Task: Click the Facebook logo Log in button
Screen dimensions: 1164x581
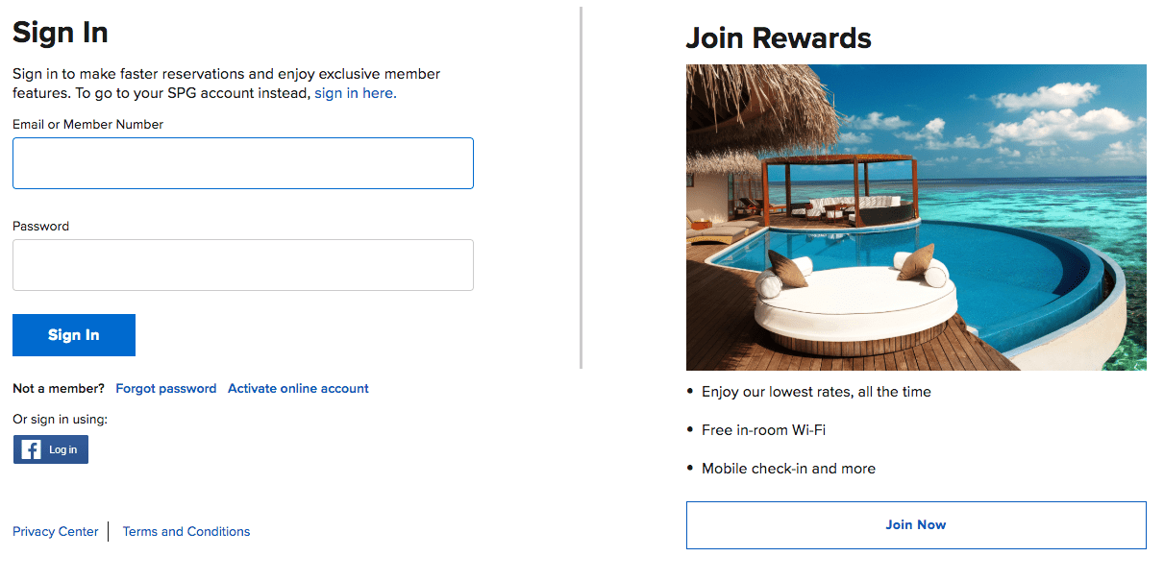Action: (x=51, y=449)
